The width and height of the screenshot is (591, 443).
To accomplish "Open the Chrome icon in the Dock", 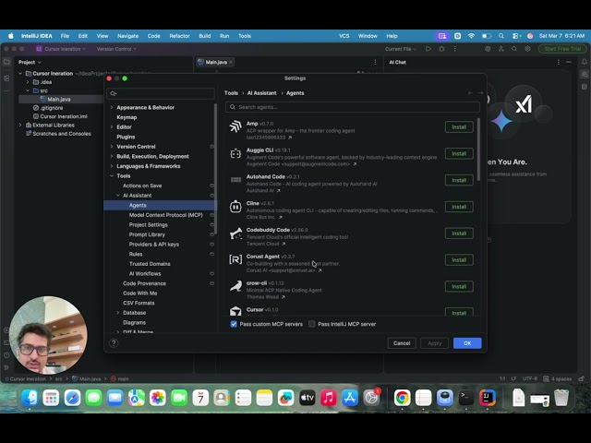I will 402,398.
